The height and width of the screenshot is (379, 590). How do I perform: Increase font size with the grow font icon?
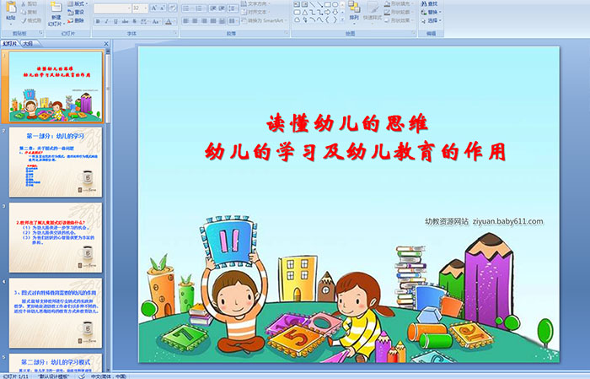(154, 8)
